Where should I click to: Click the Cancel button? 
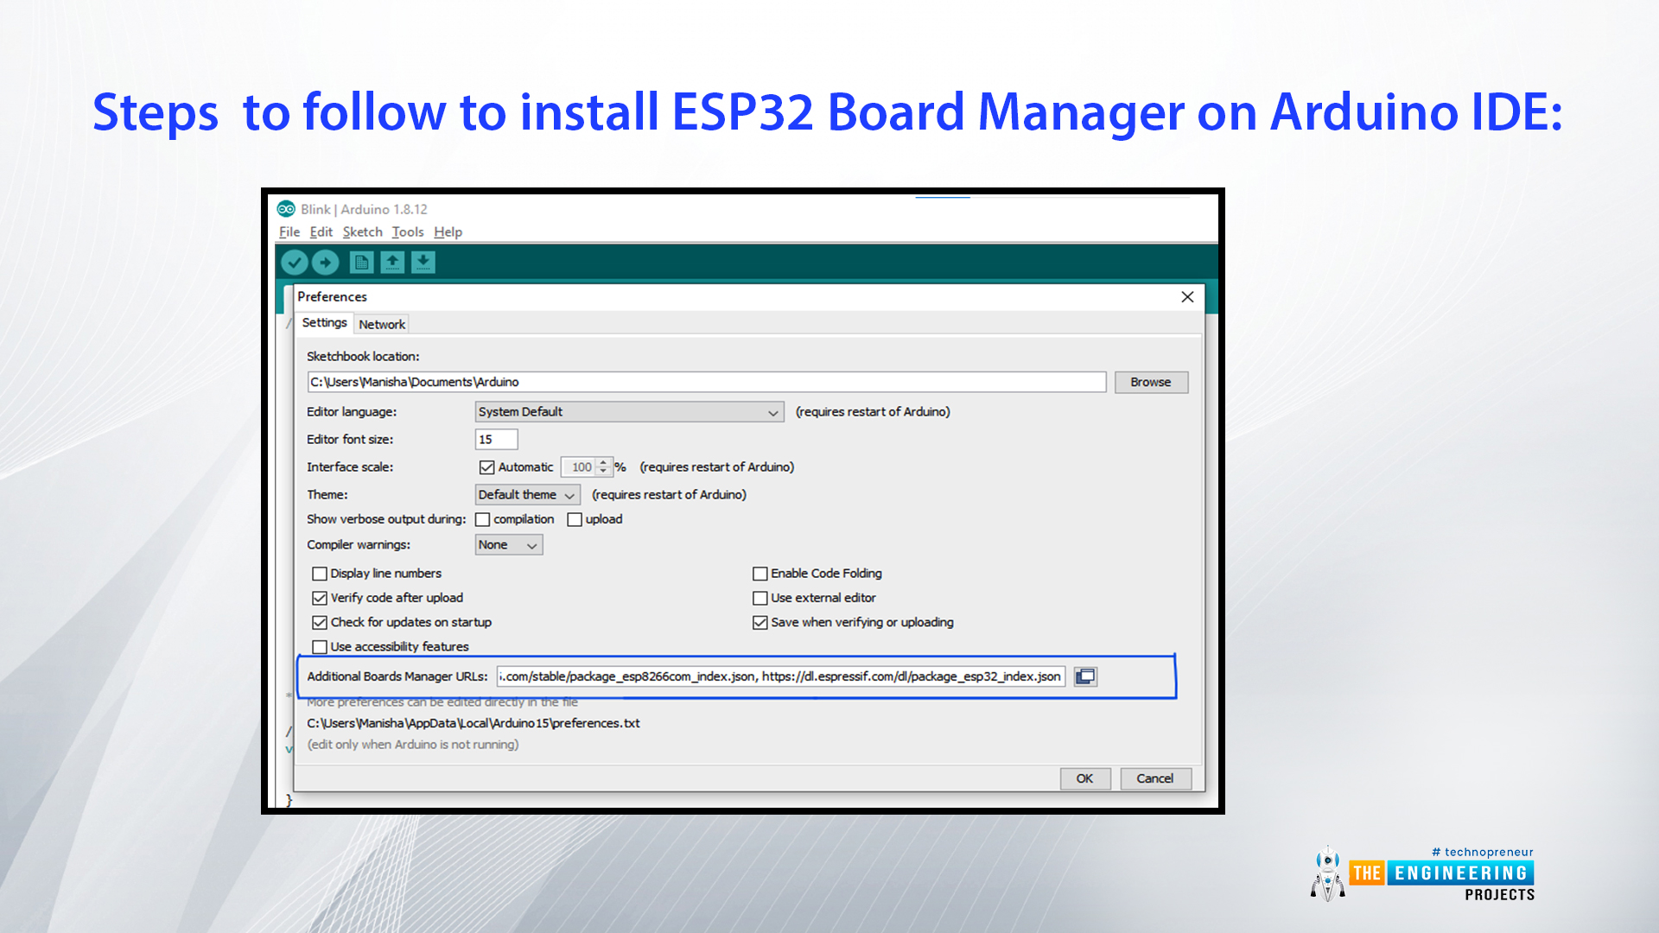tap(1155, 778)
